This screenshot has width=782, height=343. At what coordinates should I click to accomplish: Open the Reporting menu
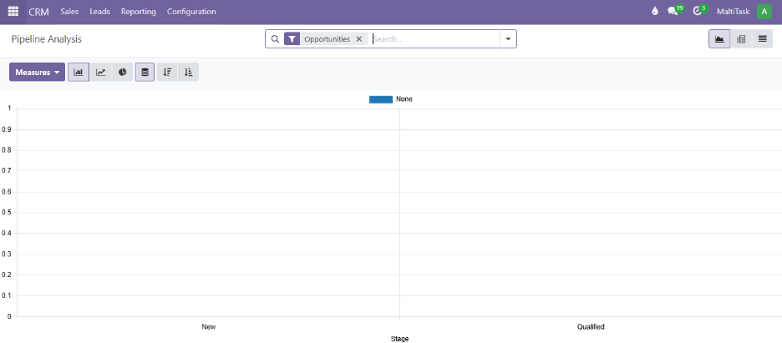138,12
